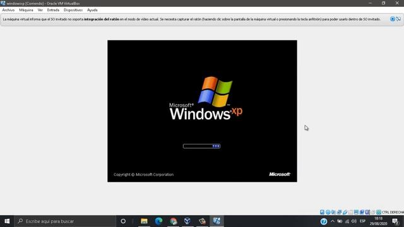Select the running windowsxp VM taskbar icon
The width and height of the screenshot is (404, 227).
pos(217,221)
